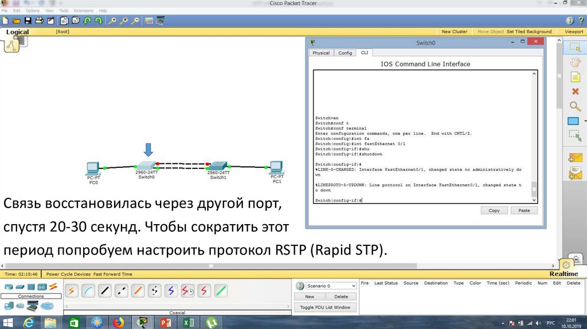Click the Viewport button
Viewport: 587px width, 329px height.
[x=573, y=32]
